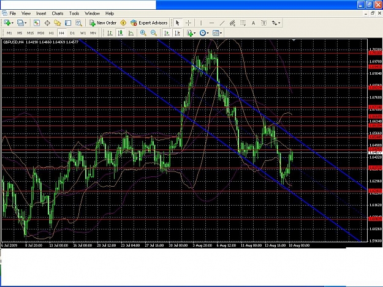Zoom in on the chart

pyautogui.click(x=143, y=33)
